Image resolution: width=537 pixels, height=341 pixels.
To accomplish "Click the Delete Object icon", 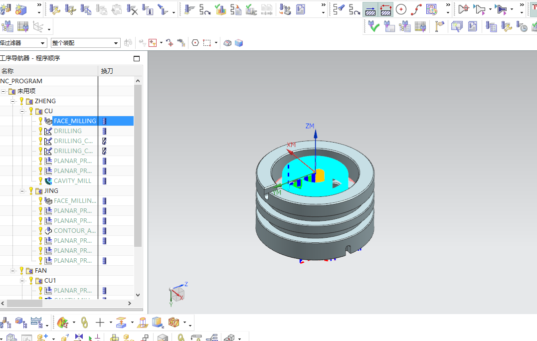I will (x=132, y=9).
